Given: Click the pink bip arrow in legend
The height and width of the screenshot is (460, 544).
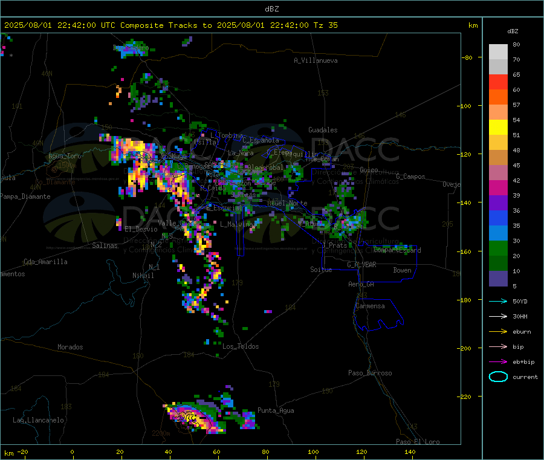Looking at the screenshot, I should click(498, 346).
